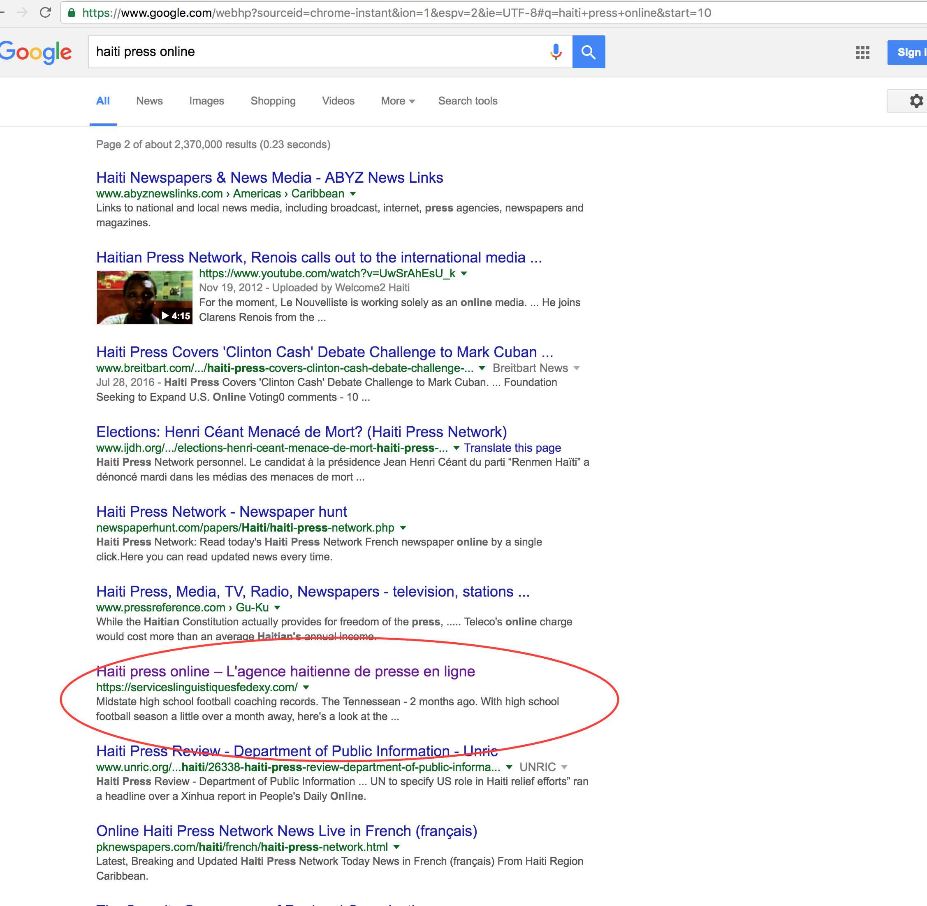
Task: Open Haiti Press Covers 'Clinton Cash' result
Action: tap(324, 352)
